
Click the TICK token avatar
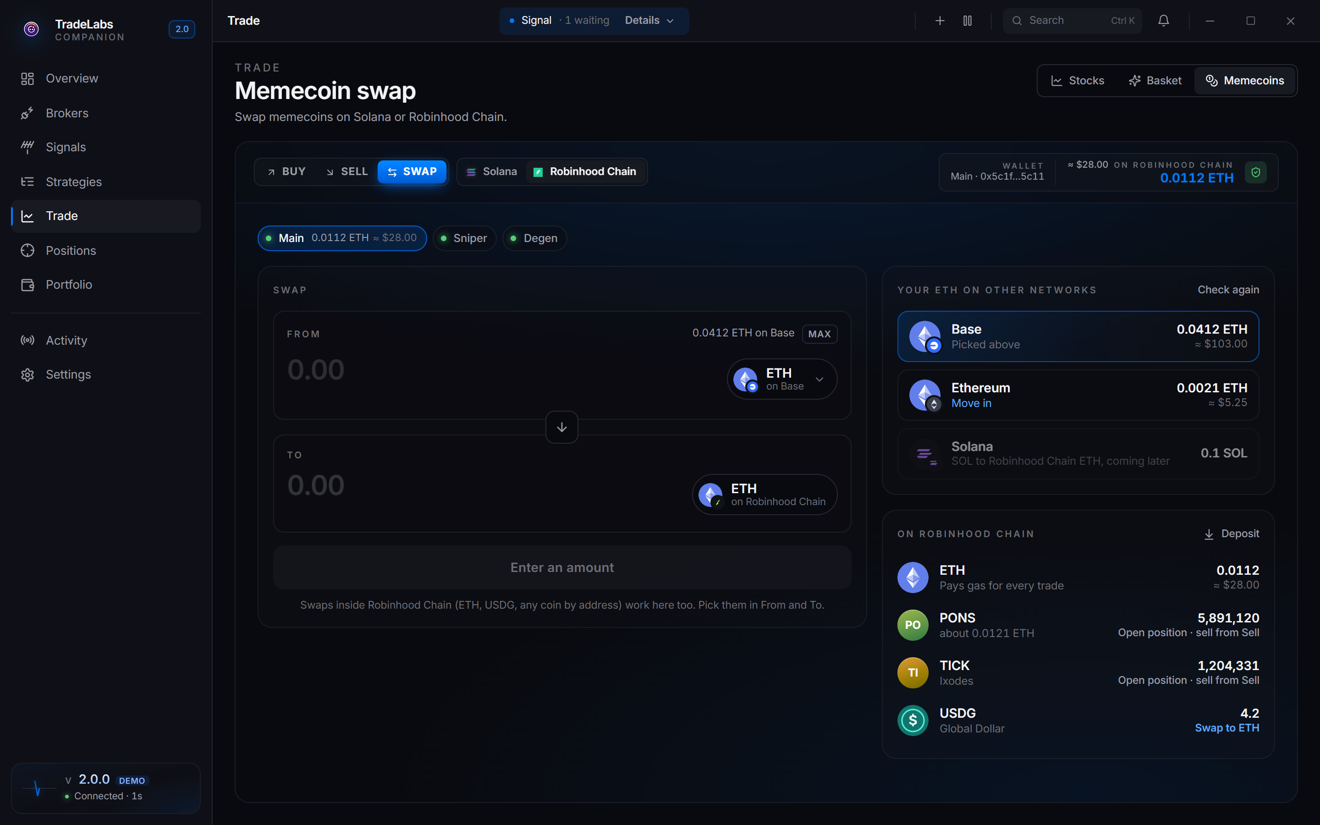(913, 673)
